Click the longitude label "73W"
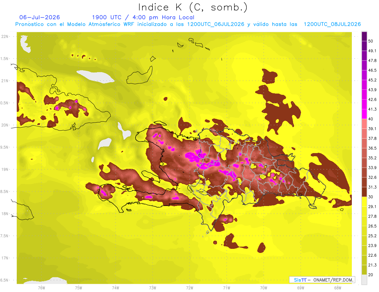Viewport: 379px width, 292px height. point(153,288)
